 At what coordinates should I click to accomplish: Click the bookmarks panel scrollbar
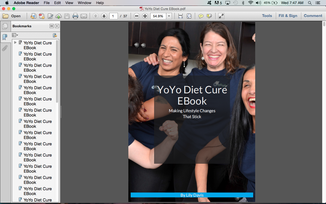(57, 71)
